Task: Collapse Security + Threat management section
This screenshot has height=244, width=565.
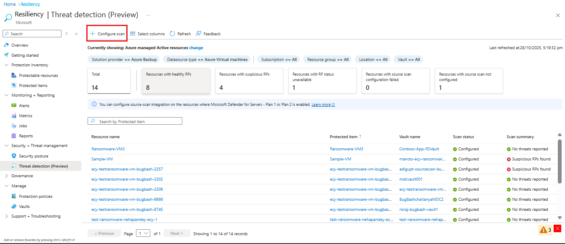Action: pos(6,146)
